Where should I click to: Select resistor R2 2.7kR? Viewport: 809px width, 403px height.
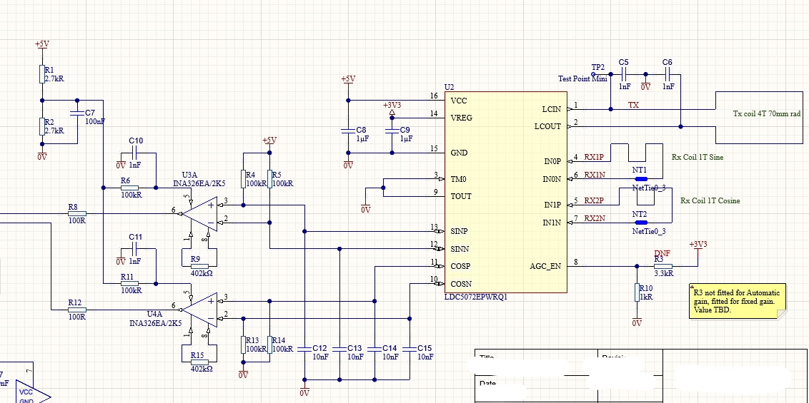(x=42, y=126)
